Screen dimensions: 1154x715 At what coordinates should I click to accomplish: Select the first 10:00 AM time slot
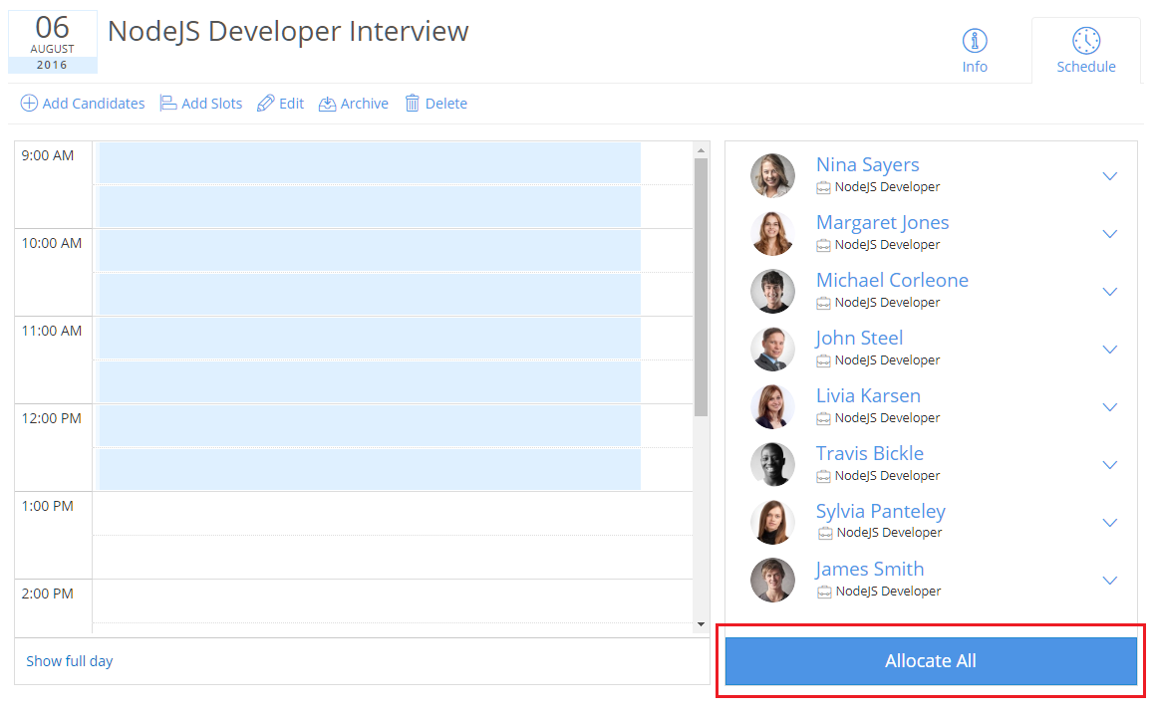tap(370, 251)
